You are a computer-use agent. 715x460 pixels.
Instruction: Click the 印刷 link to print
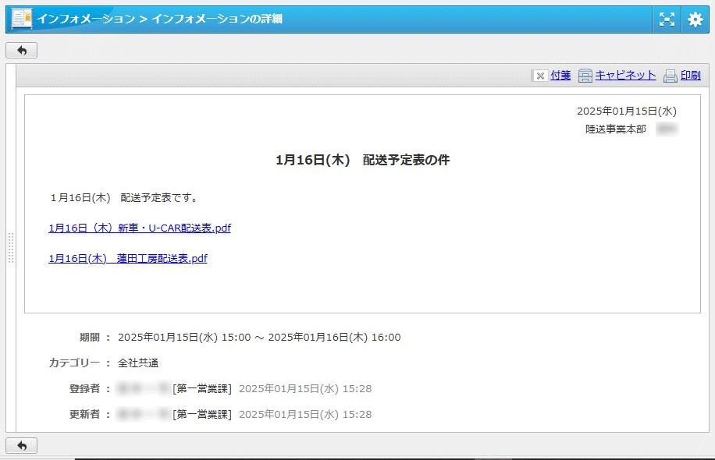690,76
